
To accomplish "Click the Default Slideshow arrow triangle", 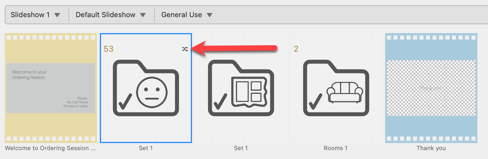I will coord(143,15).
